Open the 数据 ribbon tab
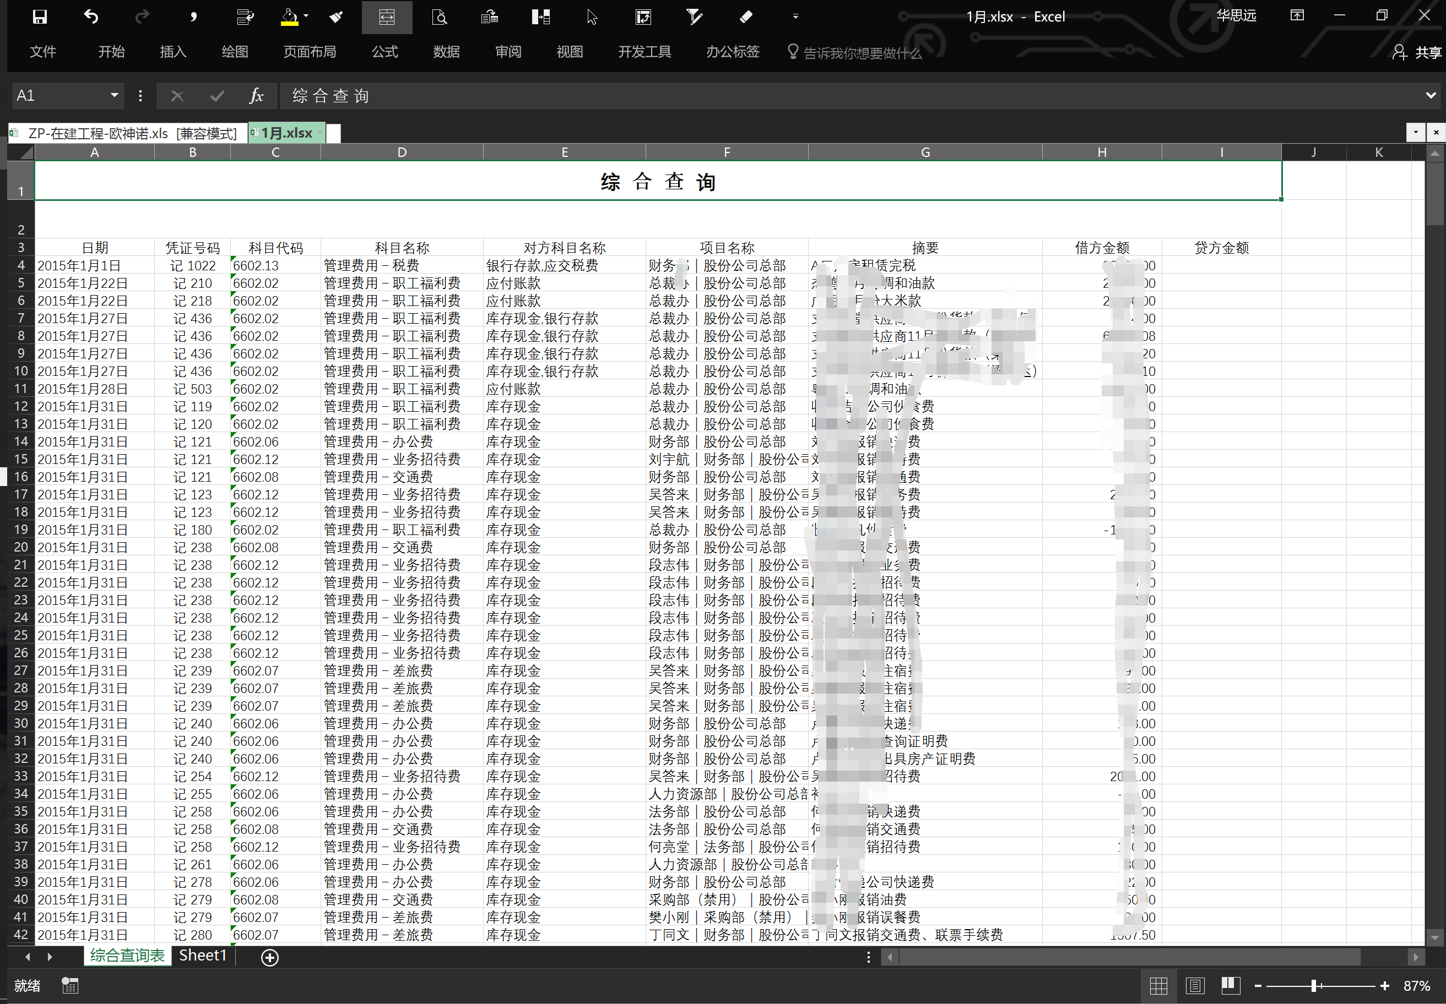 click(446, 52)
